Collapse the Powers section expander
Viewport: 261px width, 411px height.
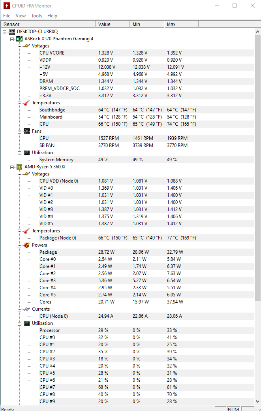click(x=19, y=245)
